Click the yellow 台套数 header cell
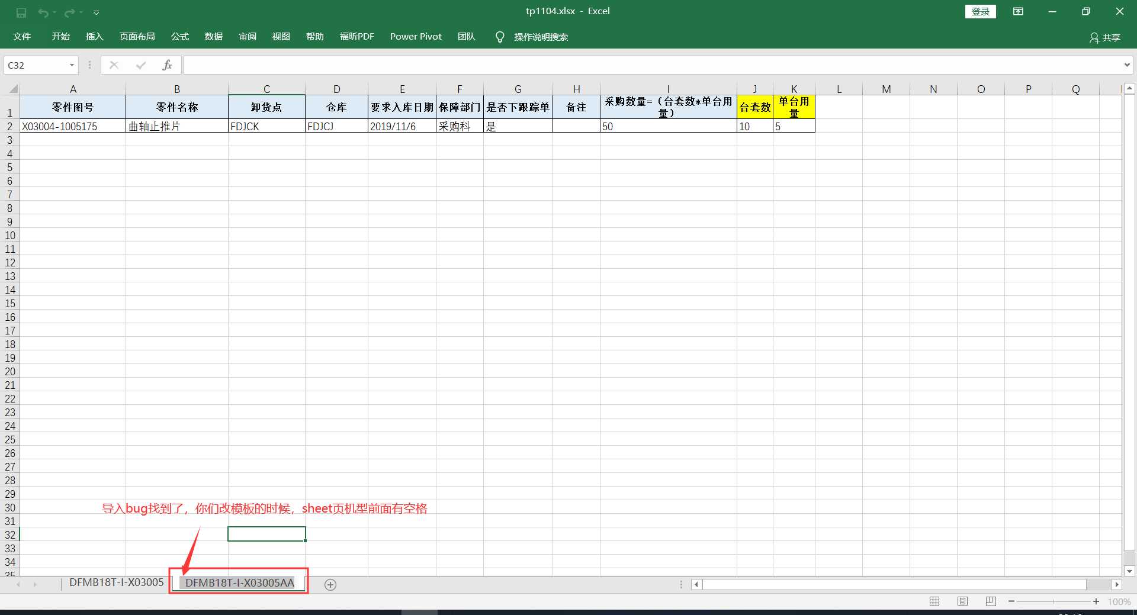This screenshot has width=1137, height=615. (754, 107)
